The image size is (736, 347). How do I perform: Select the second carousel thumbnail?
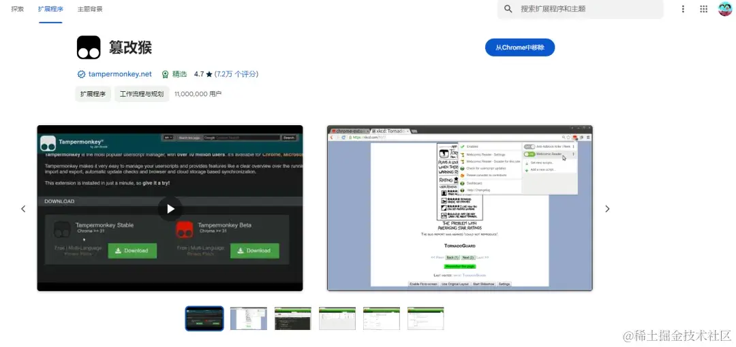(x=249, y=318)
